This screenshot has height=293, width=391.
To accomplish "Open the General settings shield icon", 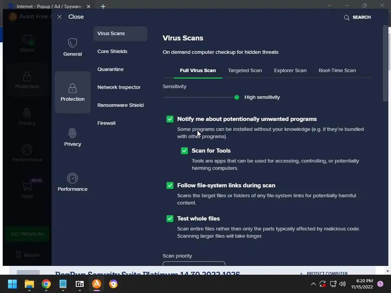I will coord(72,43).
